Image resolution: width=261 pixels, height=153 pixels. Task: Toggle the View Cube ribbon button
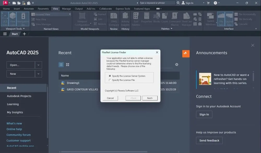point(13,19)
